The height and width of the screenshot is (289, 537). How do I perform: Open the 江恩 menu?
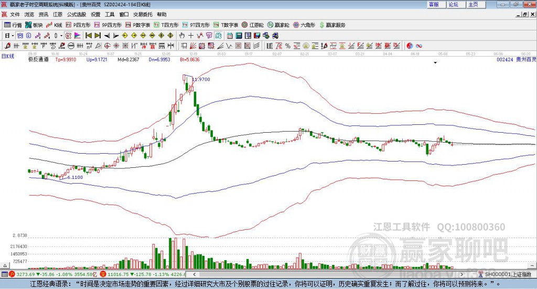click(x=58, y=14)
